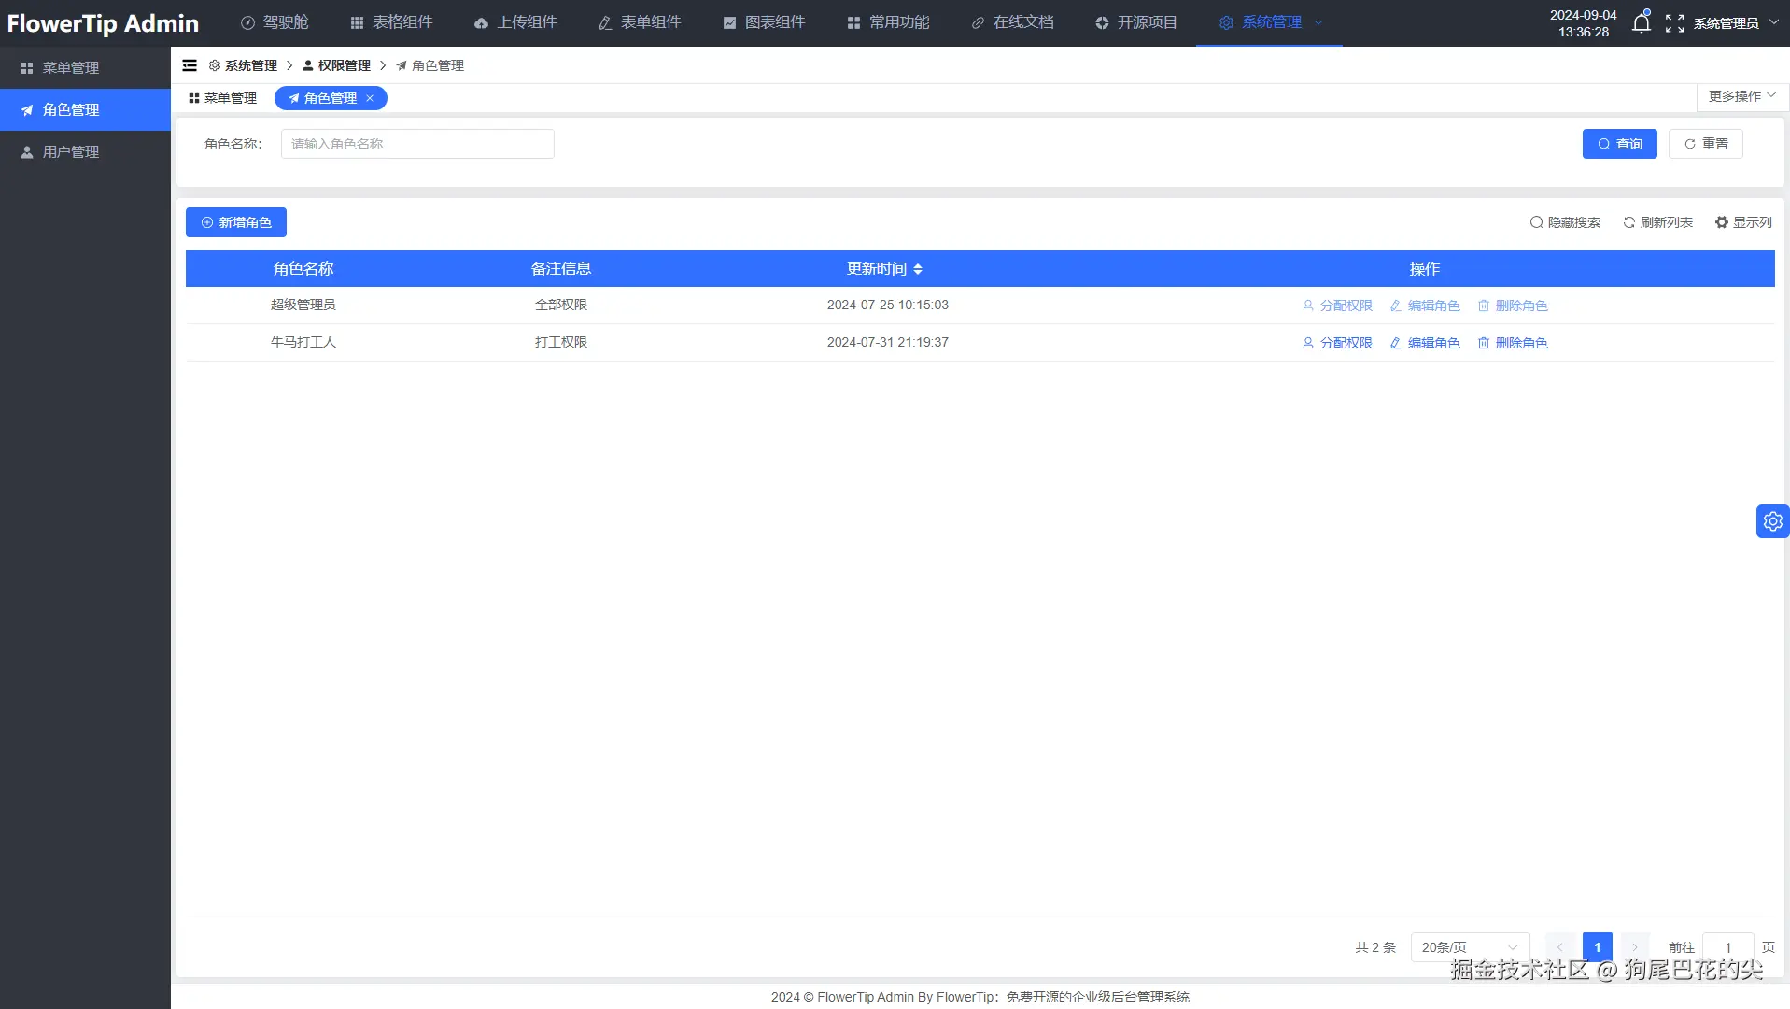Click the 新增角色 button
The image size is (1790, 1009).
[236, 222]
